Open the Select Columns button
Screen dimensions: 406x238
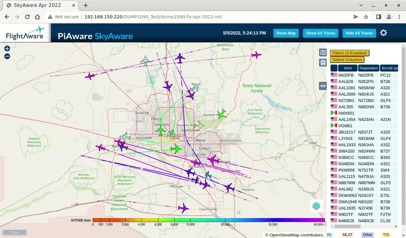347,59
